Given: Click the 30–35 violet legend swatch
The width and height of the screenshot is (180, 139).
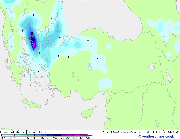Looking at the screenshot, I should coord(64,135).
